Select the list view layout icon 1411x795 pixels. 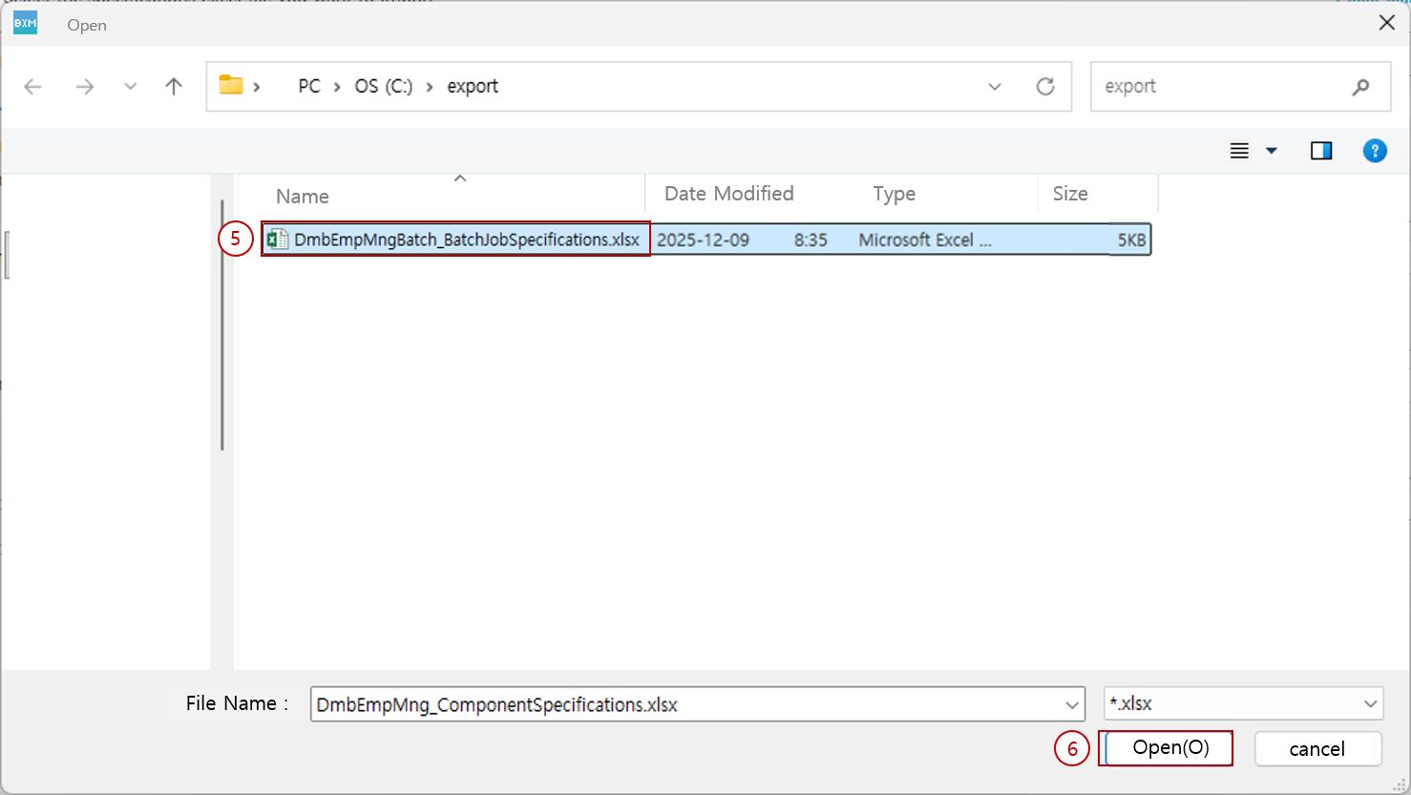pos(1238,150)
